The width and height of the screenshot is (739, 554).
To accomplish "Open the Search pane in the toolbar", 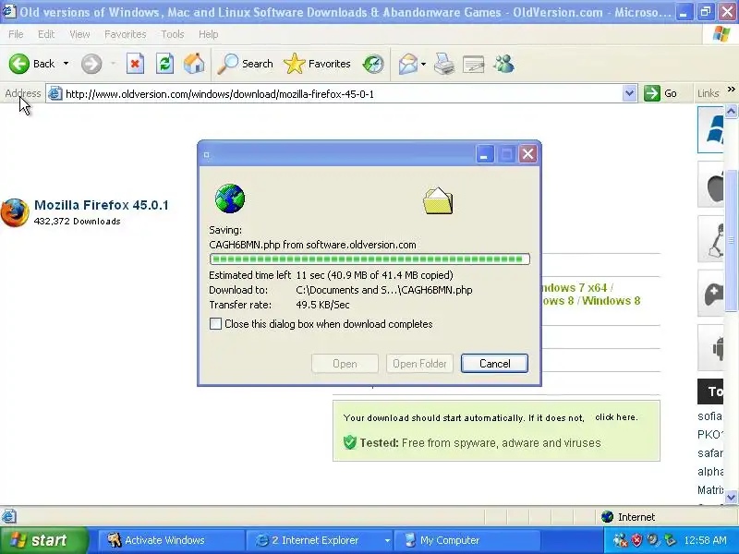I will (x=245, y=64).
